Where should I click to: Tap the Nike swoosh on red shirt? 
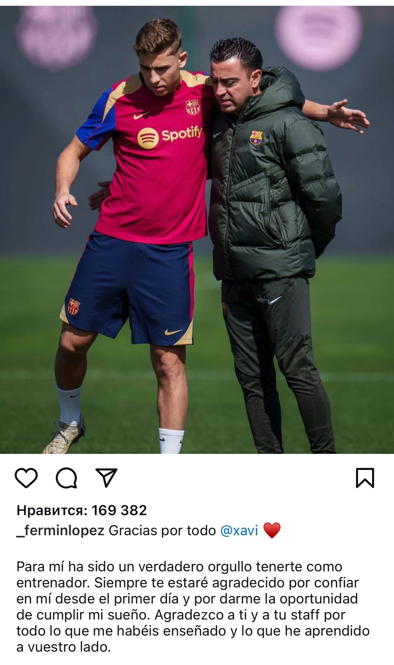(x=141, y=115)
